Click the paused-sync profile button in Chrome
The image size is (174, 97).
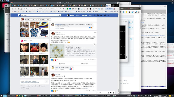click(110, 9)
